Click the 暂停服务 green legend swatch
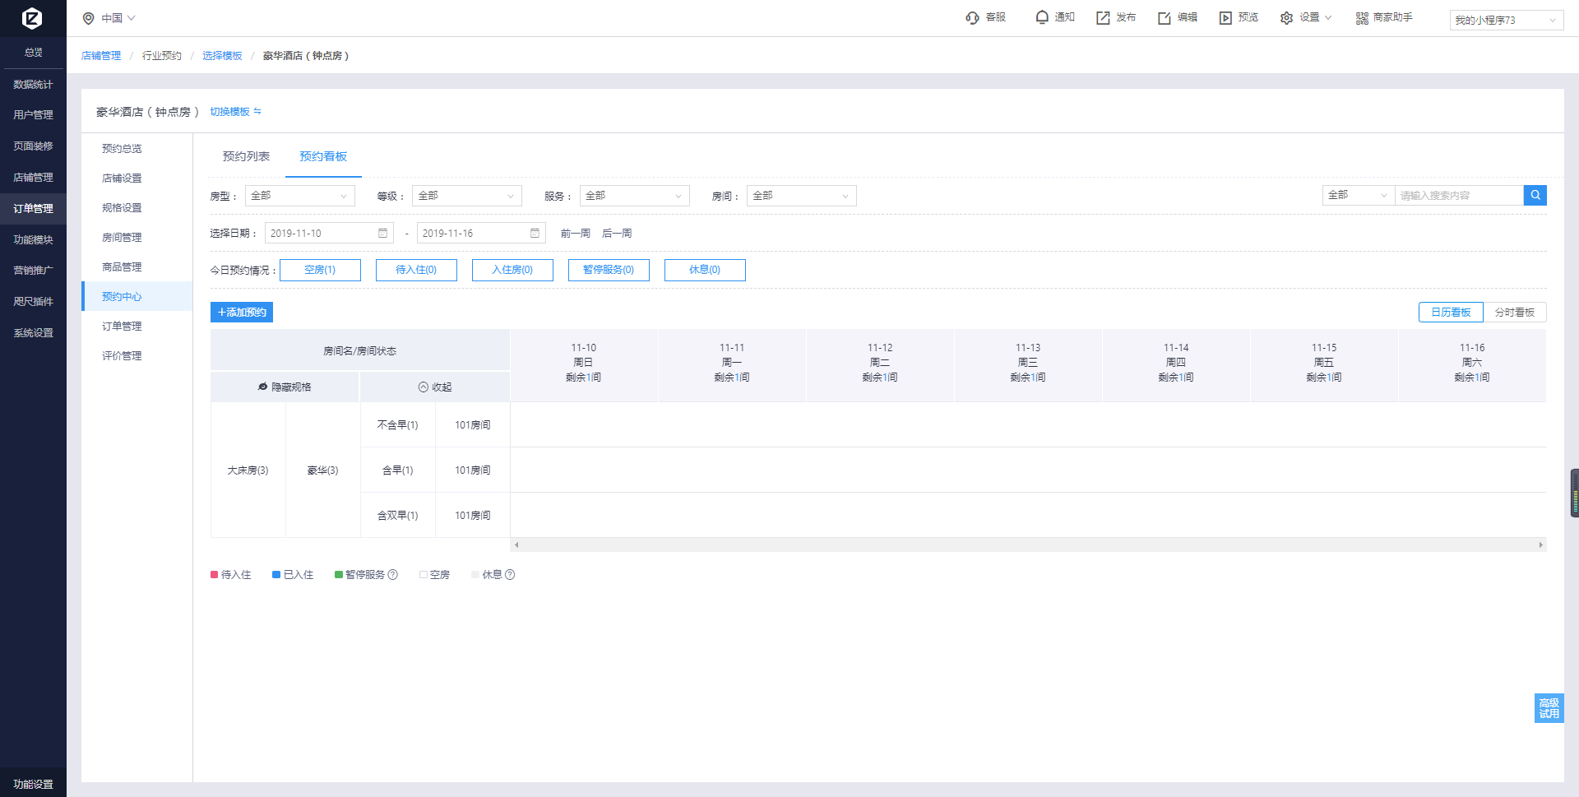The height and width of the screenshot is (797, 1579). point(339,575)
